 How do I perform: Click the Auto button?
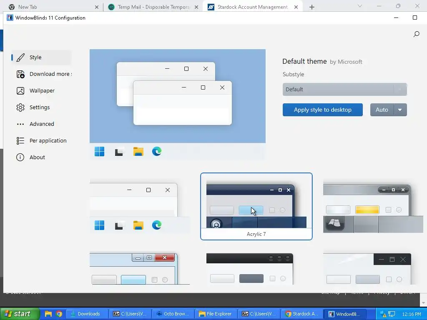[382, 110]
